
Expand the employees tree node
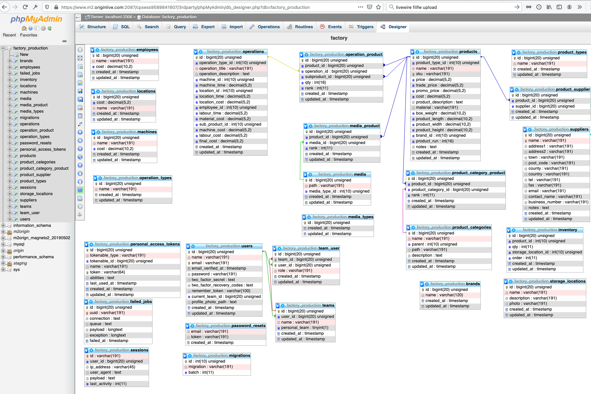(x=10, y=67)
